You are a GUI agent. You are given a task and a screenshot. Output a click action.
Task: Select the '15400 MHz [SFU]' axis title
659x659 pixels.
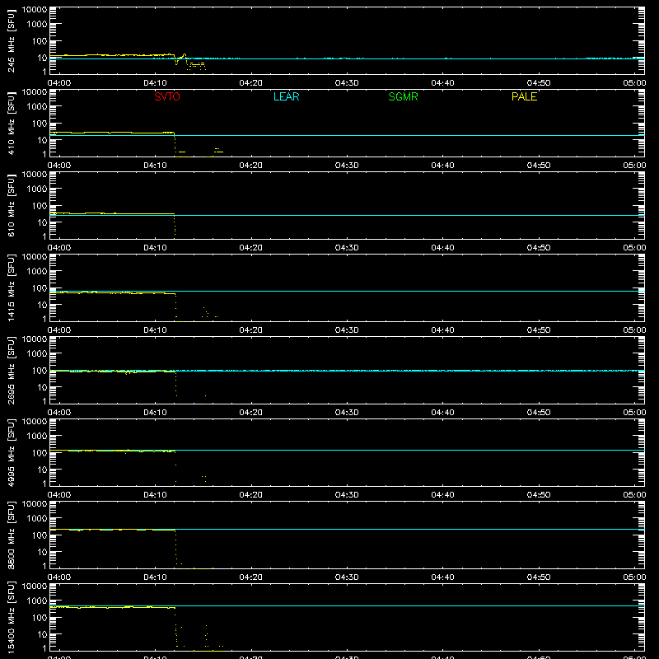tap(11, 617)
